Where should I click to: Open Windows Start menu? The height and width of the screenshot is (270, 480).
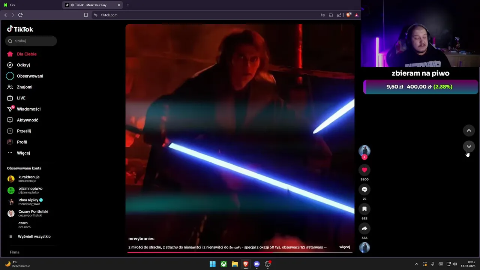click(x=213, y=264)
